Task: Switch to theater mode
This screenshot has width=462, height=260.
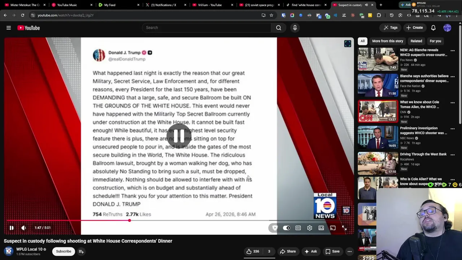Action: click(x=321, y=228)
